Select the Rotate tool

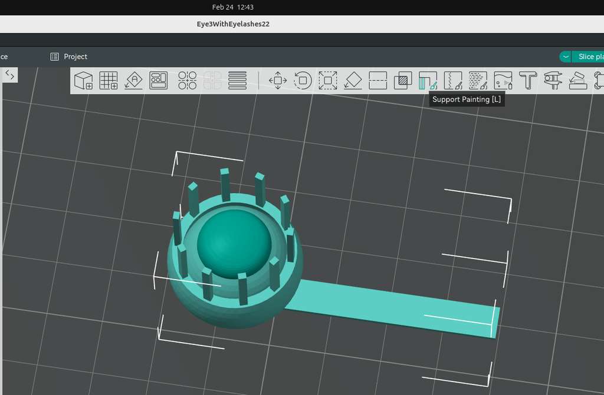pyautogui.click(x=303, y=81)
